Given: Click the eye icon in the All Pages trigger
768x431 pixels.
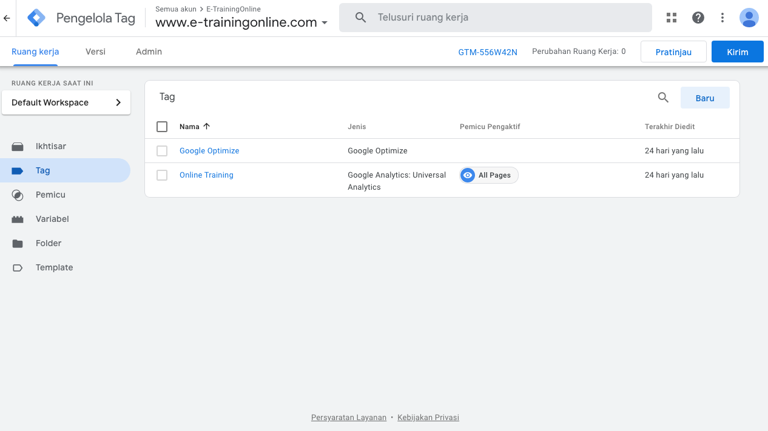Looking at the screenshot, I should pos(468,175).
